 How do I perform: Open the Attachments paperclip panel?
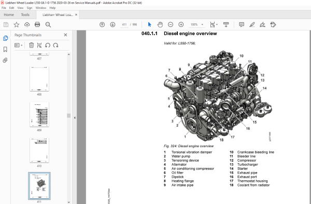(x=5, y=60)
